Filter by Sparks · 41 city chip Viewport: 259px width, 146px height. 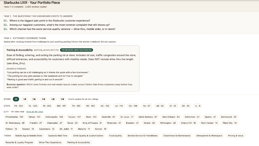click(x=210, y=117)
